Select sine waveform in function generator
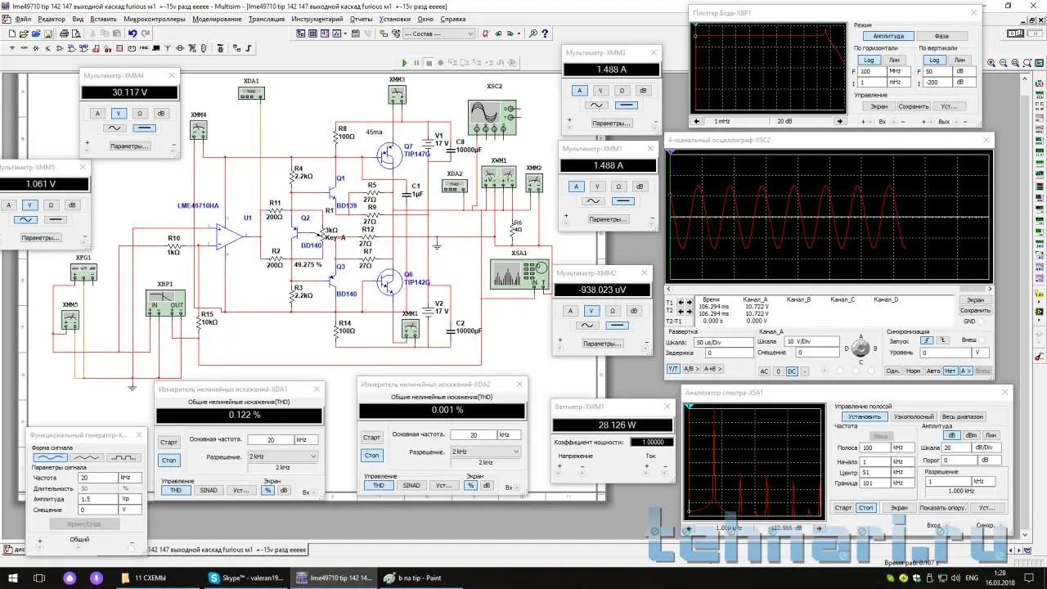This screenshot has width=1047, height=589. pos(51,458)
